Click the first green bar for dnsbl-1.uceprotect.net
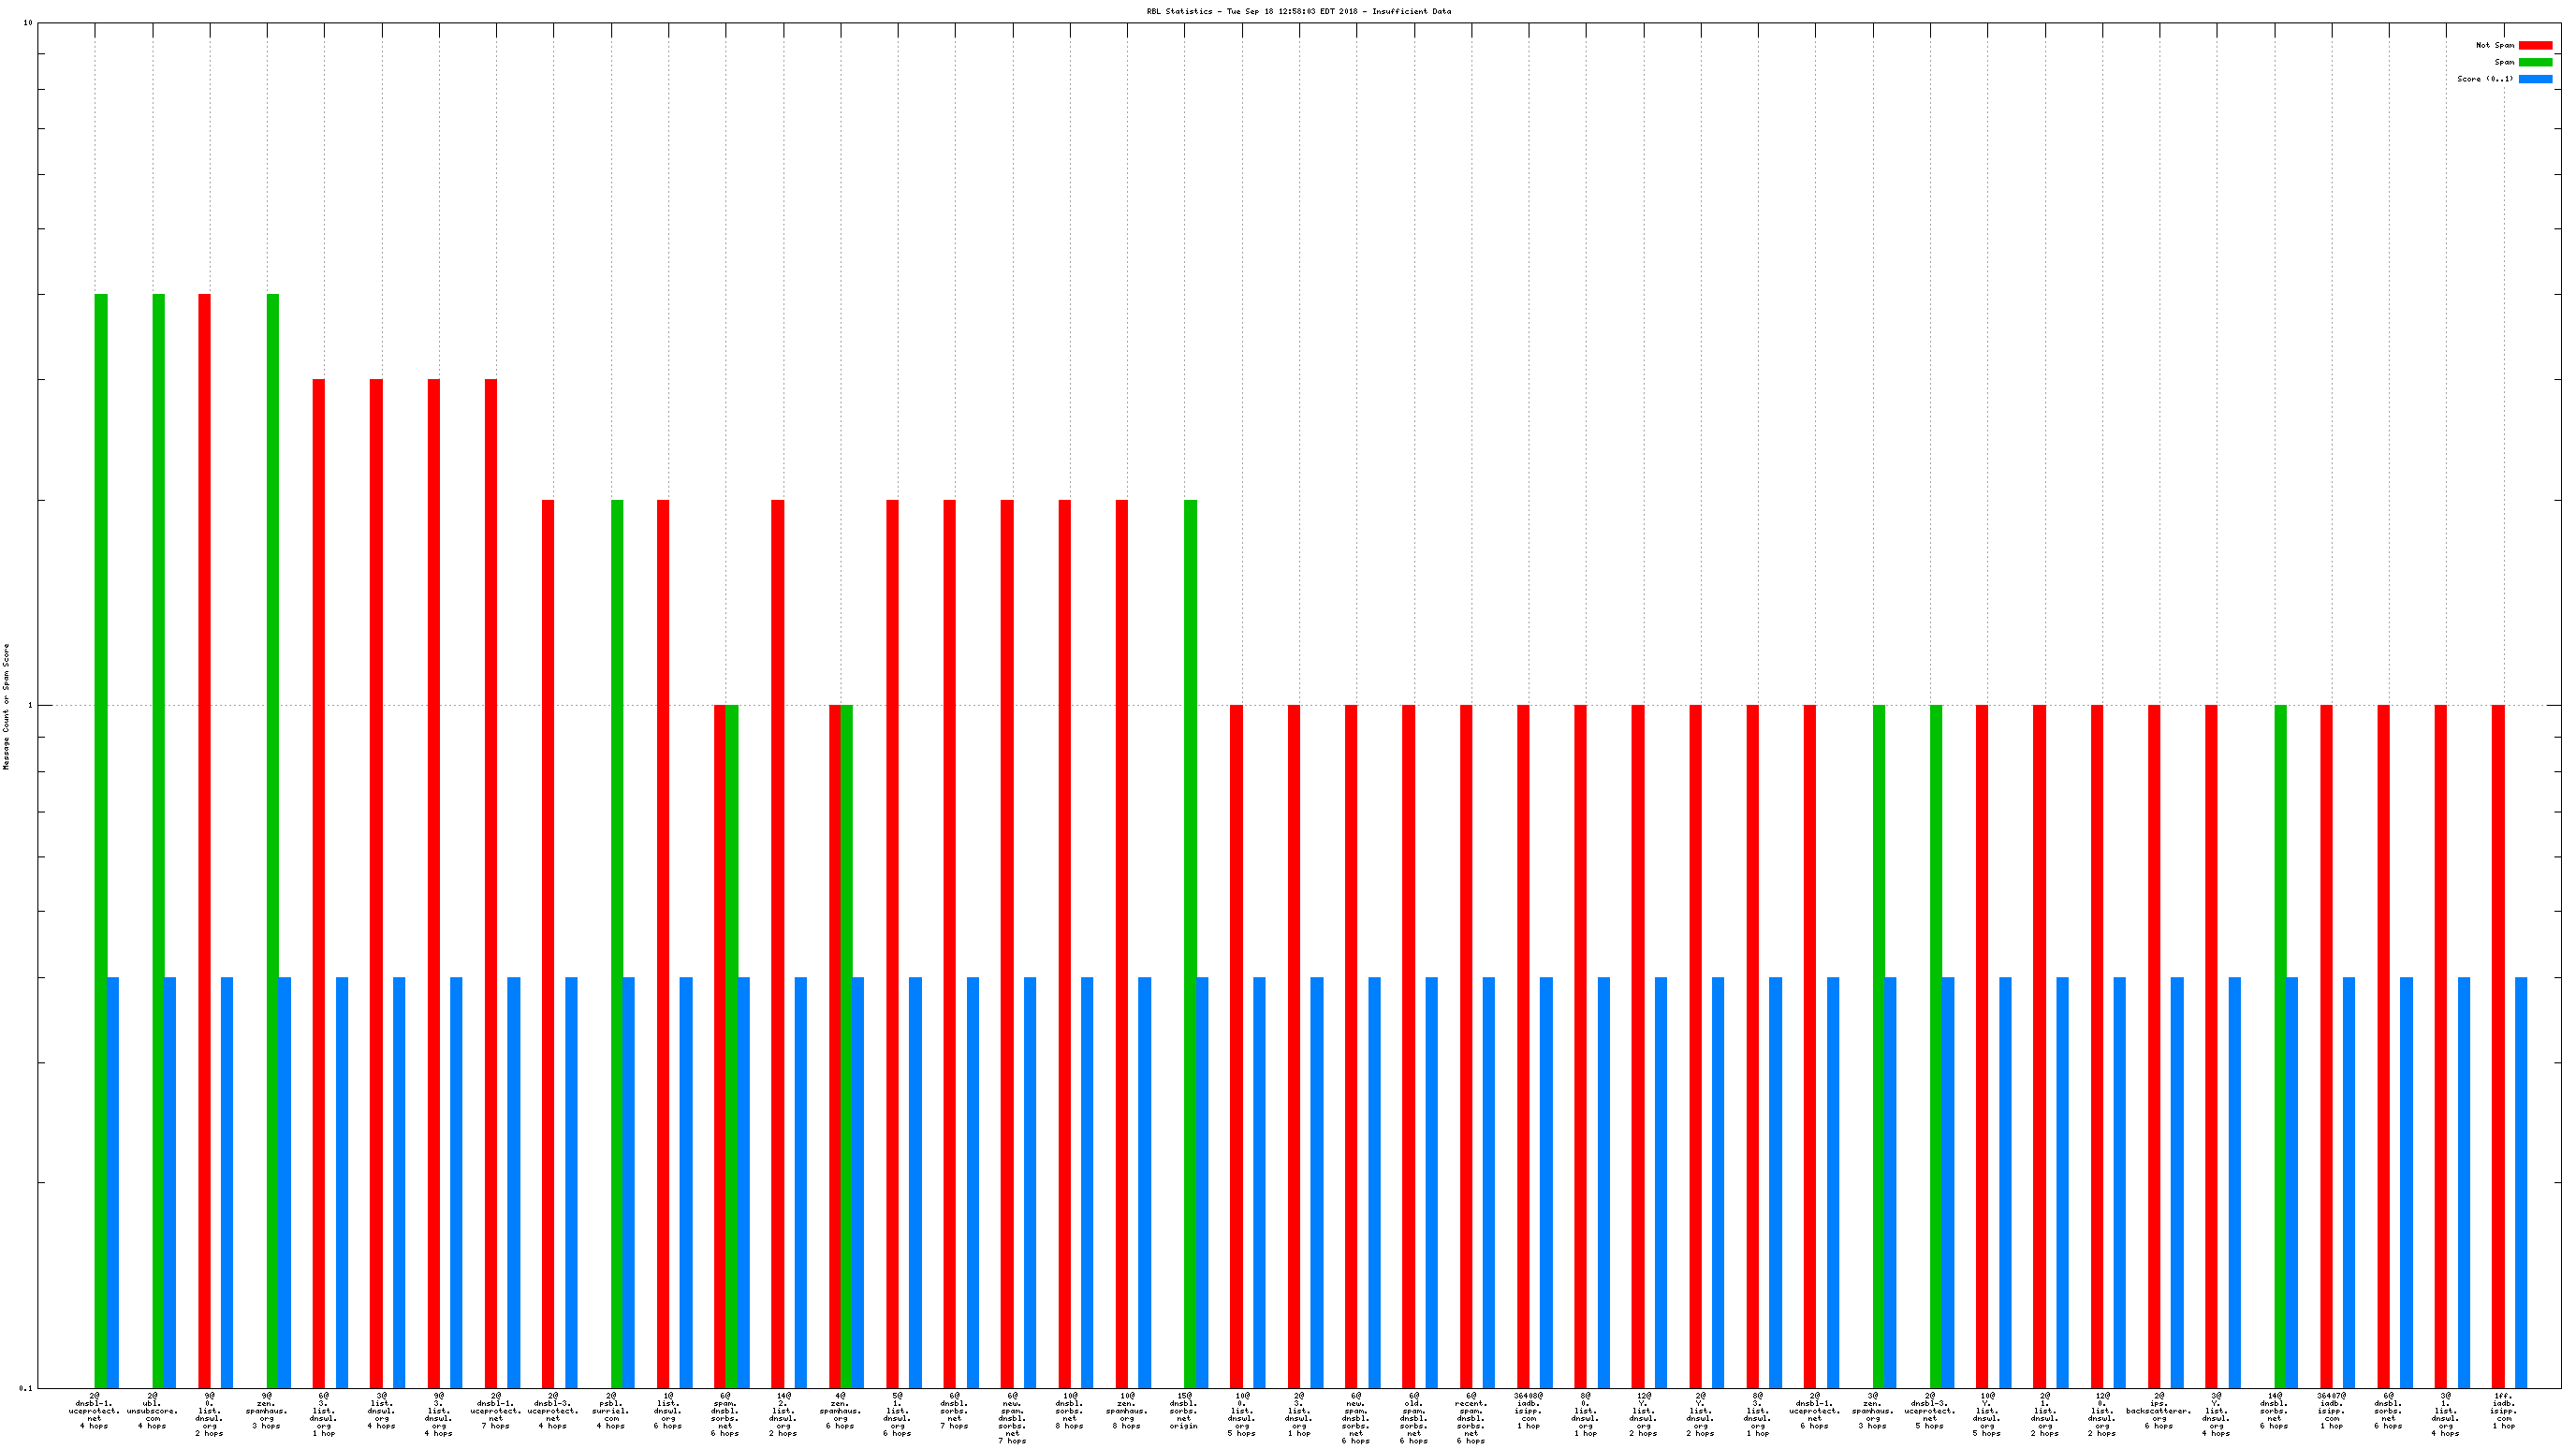 point(101,840)
